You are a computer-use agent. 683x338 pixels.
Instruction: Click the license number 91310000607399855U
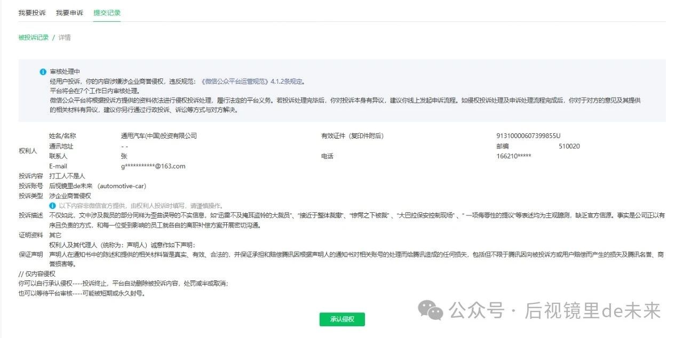(x=528, y=136)
